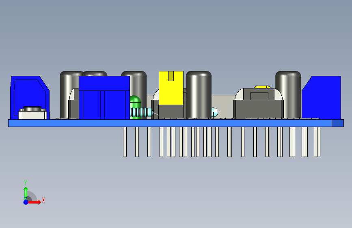Select the capacitor right of the yellow component
This screenshot has height=228, width=352.
coord(199,95)
